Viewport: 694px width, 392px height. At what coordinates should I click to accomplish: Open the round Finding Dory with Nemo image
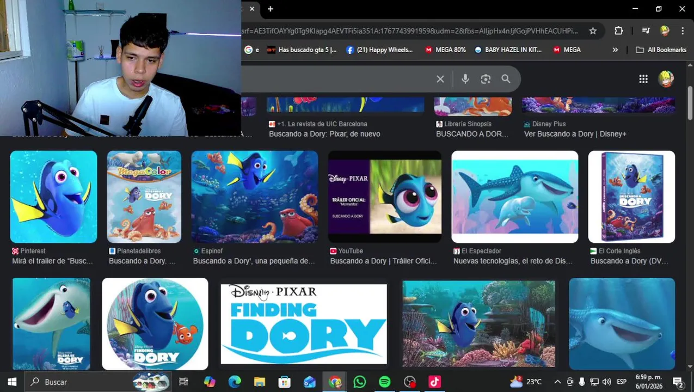(155, 324)
